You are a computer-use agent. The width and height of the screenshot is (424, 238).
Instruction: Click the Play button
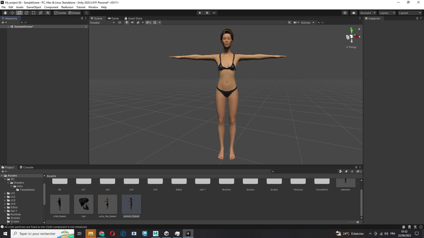pos(200,13)
